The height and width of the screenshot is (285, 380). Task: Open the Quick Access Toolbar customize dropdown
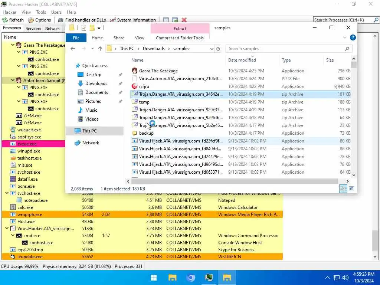coord(99,28)
